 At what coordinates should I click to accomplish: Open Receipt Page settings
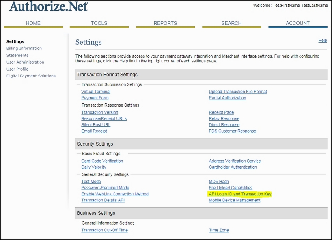tap(221, 112)
